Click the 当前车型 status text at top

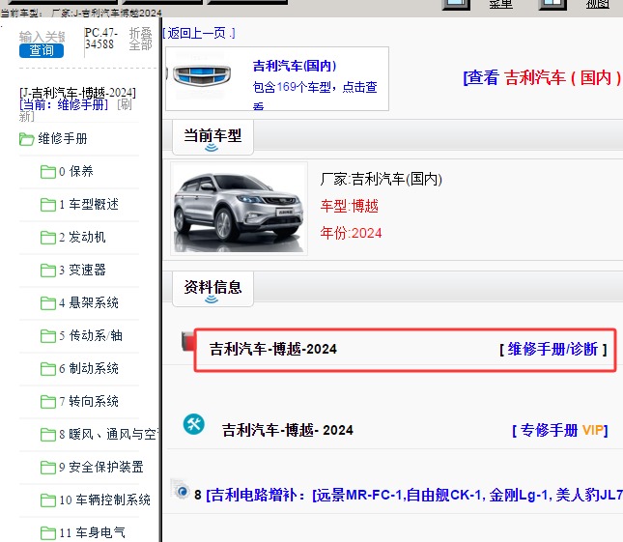tap(81, 14)
